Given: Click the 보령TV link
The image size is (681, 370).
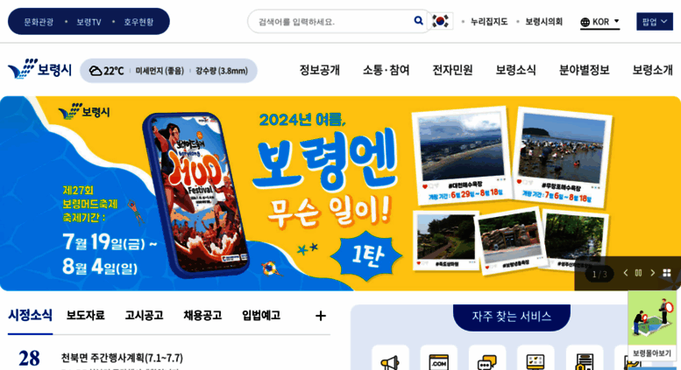Looking at the screenshot, I should [89, 22].
